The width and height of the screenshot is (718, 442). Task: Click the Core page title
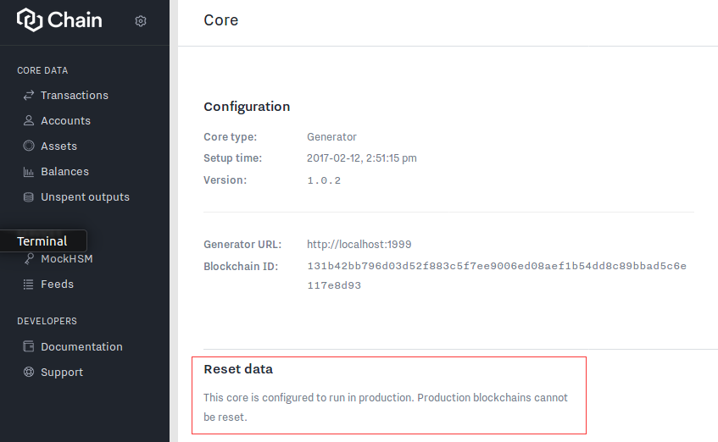coord(221,19)
